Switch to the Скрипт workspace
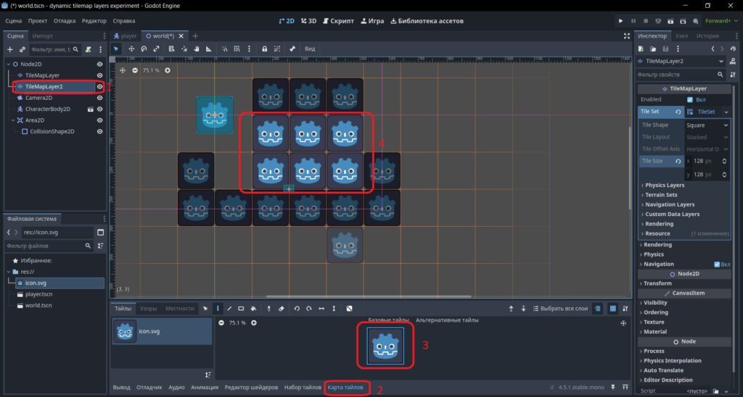 tap(338, 21)
